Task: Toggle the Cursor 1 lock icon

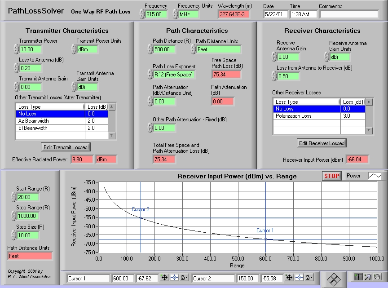Action: pyautogui.click(x=183, y=278)
